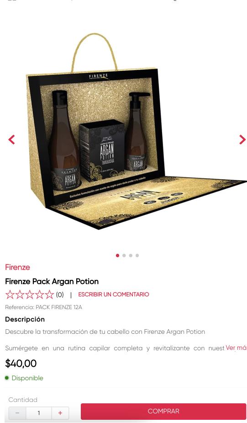Go to previous product image arrow
This screenshot has width=247, height=423.
11,140
